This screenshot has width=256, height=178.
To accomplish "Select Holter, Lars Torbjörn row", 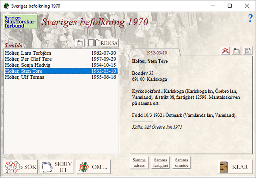I will pos(61,53).
